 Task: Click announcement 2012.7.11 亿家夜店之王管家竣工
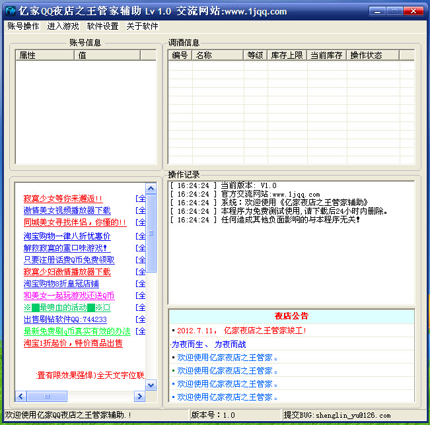pos(241,331)
